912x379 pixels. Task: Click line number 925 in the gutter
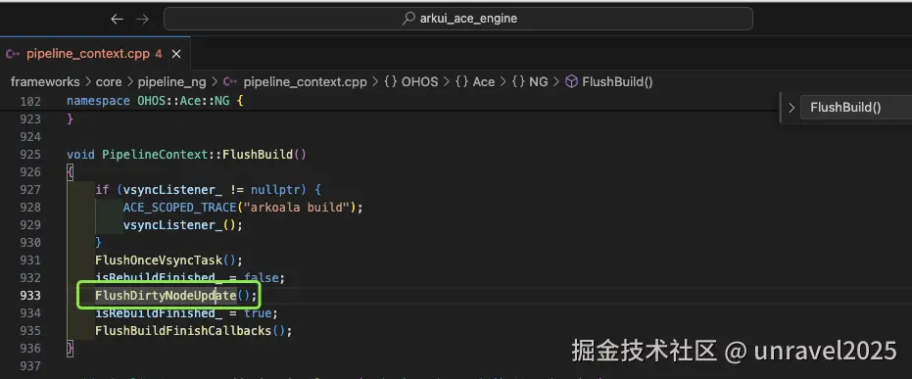[30, 155]
